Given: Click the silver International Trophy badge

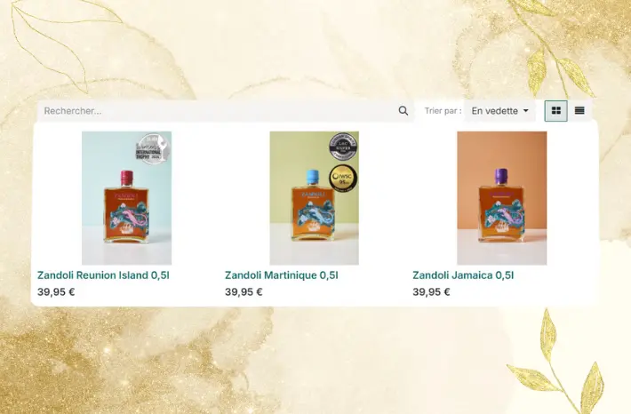Looking at the screenshot, I should tap(153, 148).
